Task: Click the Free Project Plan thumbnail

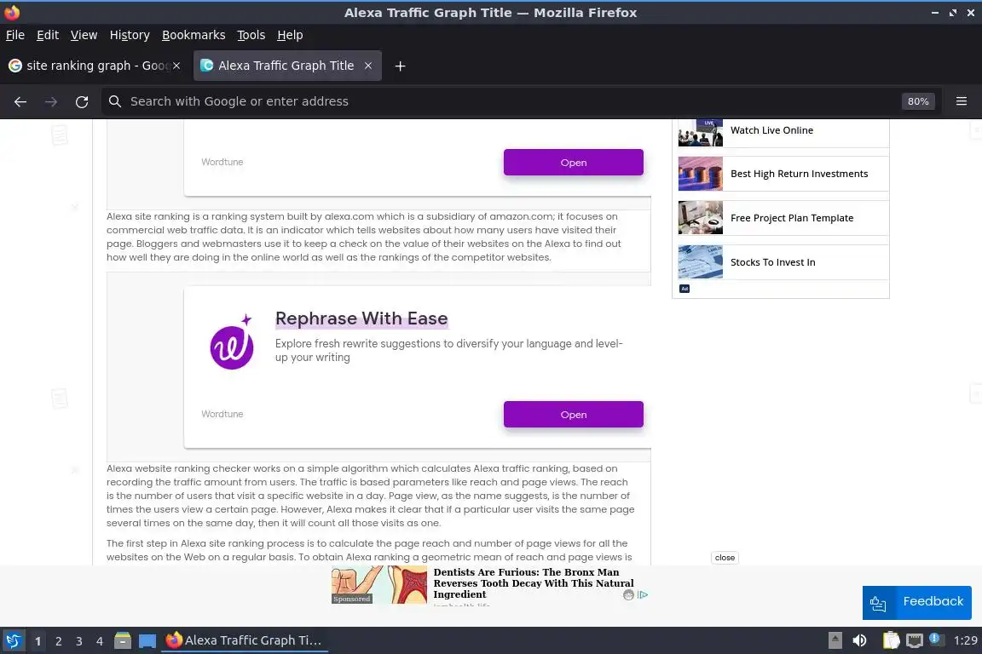Action: pos(700,218)
